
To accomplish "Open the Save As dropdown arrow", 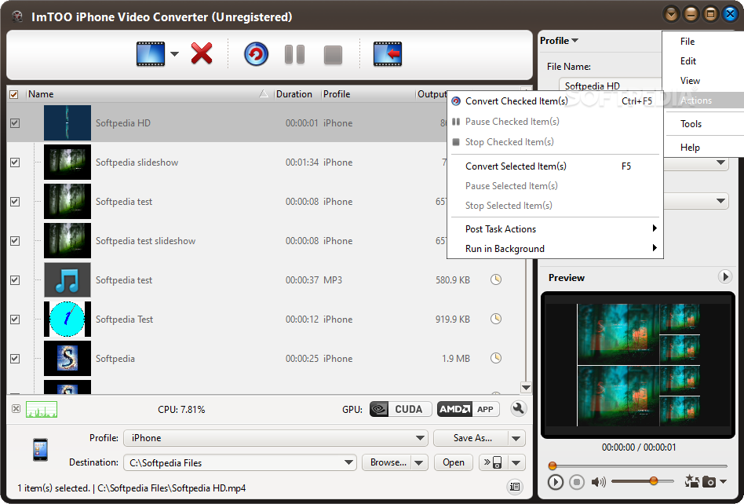I will (516, 438).
